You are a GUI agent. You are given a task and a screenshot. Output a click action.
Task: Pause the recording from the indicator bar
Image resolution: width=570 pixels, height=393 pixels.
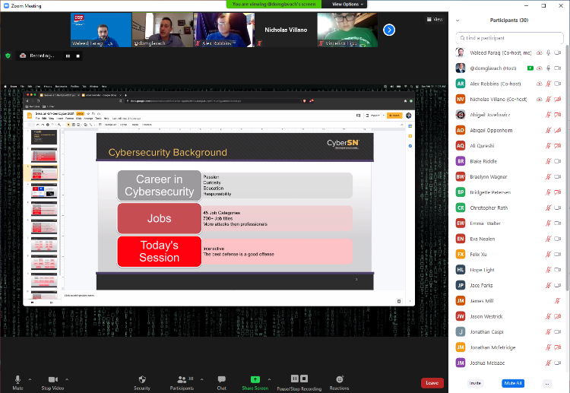coord(68,56)
